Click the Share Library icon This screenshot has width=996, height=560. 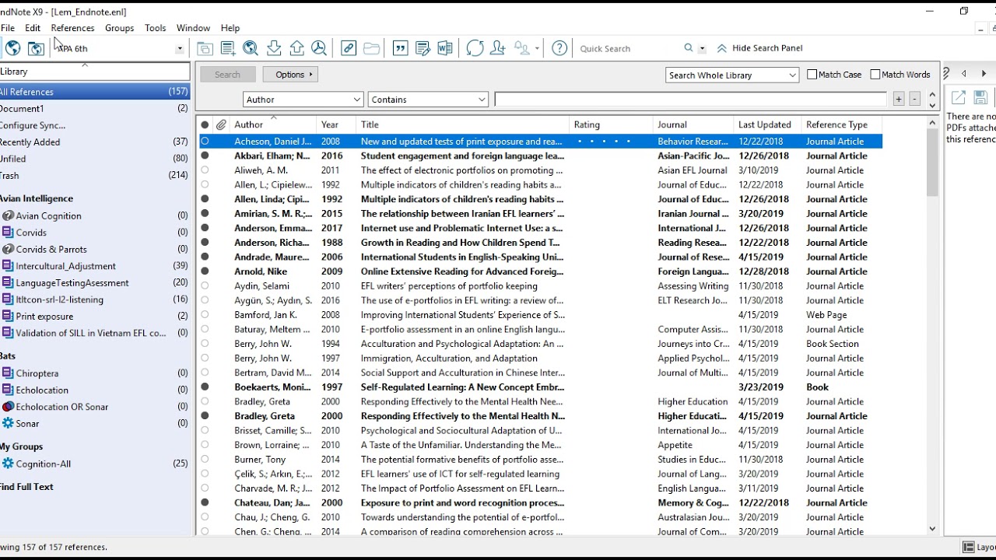pos(498,48)
